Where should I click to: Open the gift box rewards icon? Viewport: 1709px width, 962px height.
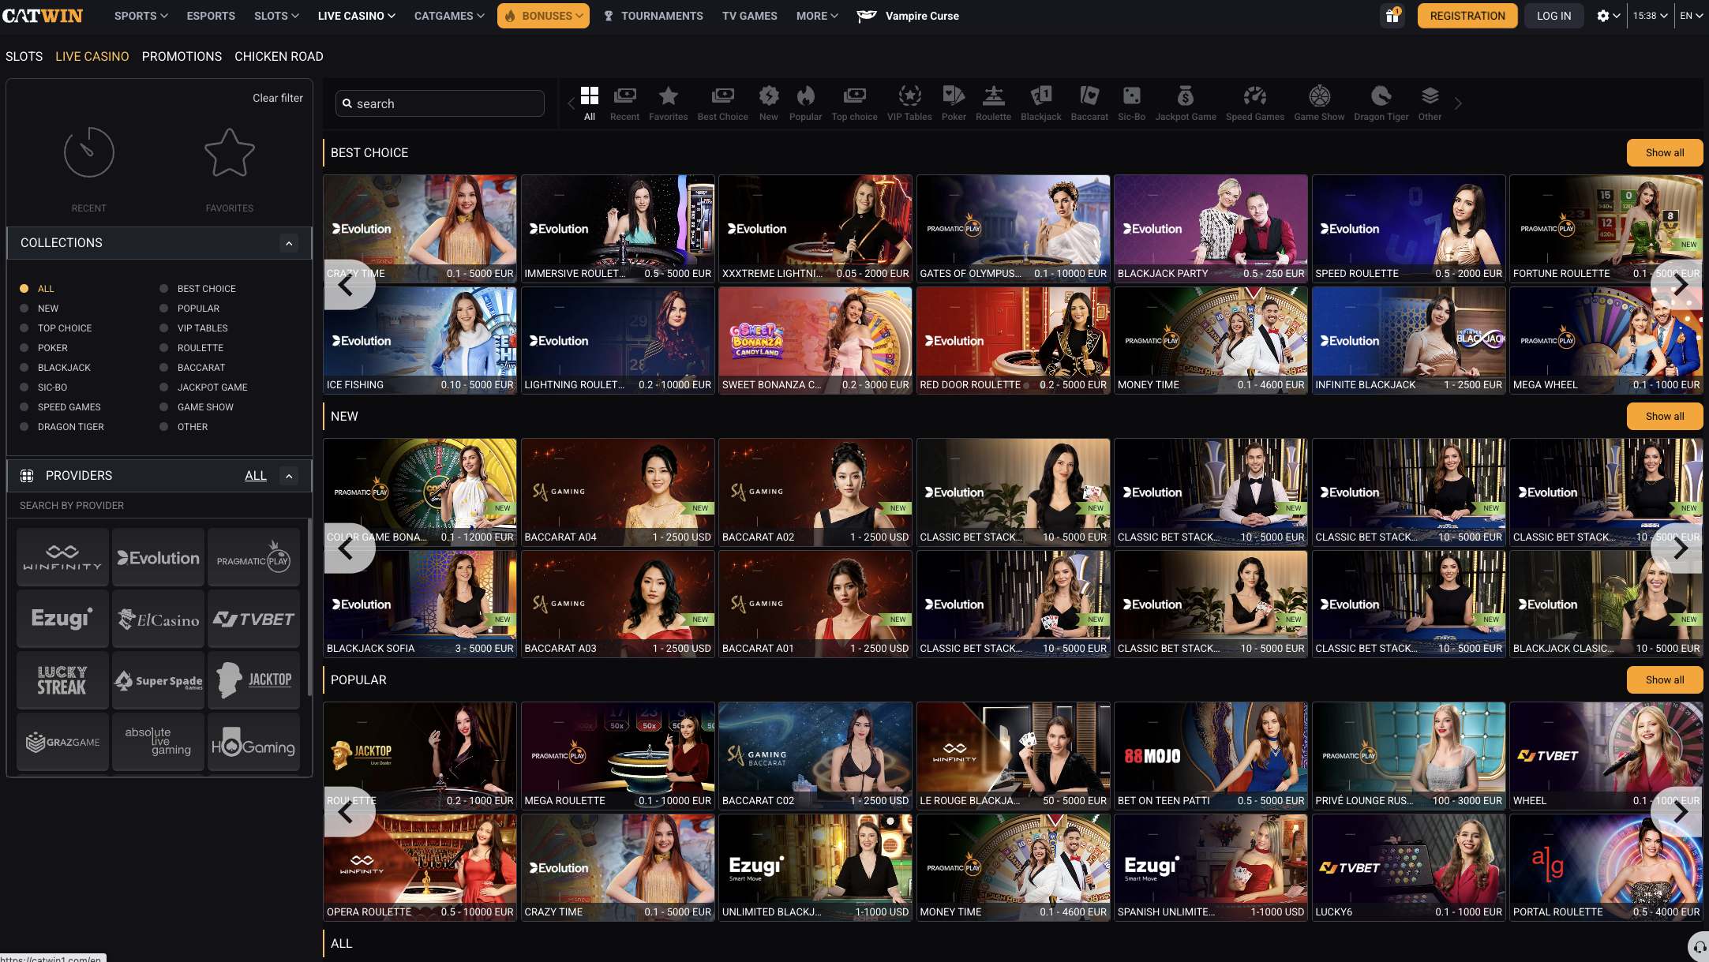(1393, 16)
